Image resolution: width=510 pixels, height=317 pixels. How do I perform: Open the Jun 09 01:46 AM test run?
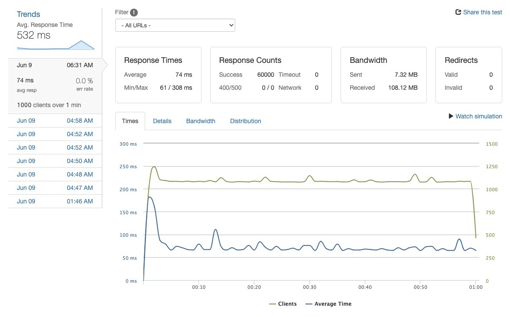pyautogui.click(x=55, y=202)
